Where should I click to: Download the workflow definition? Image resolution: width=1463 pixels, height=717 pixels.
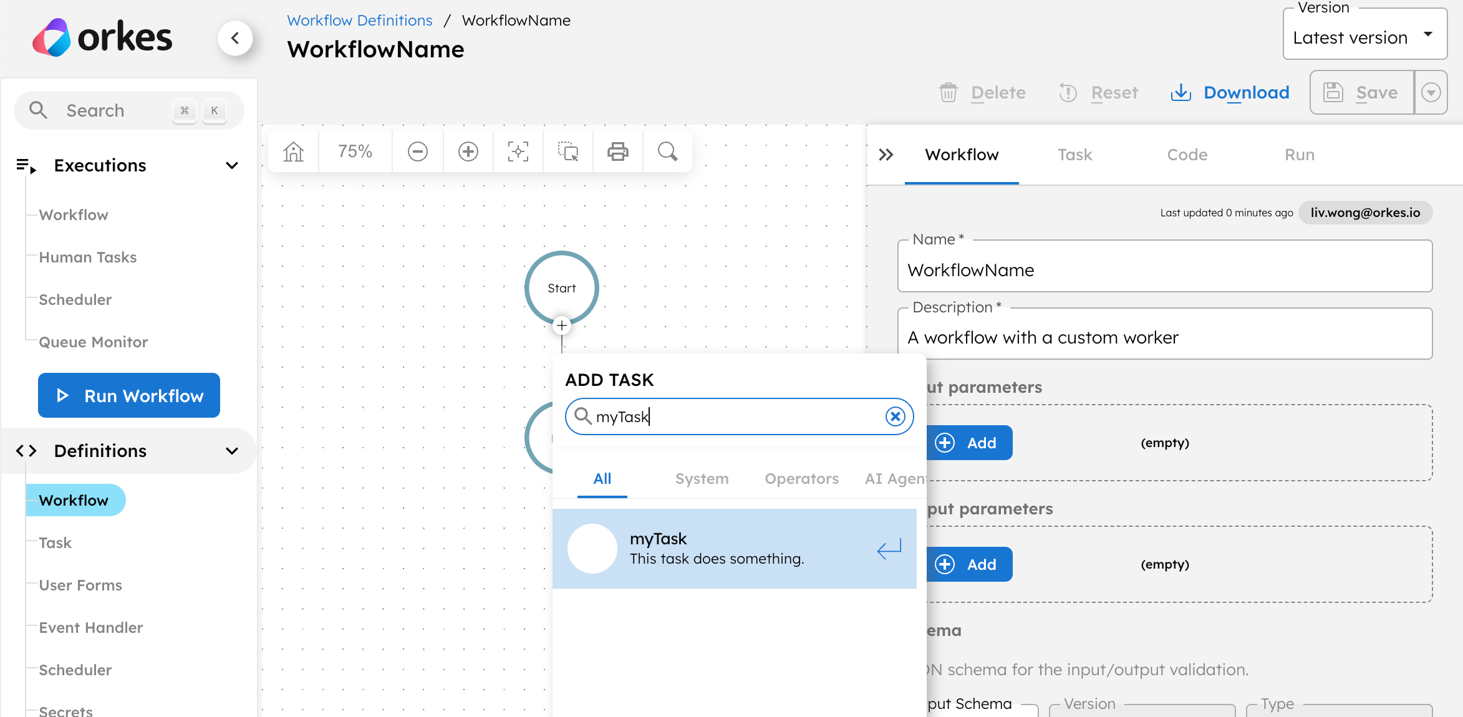tap(1230, 93)
